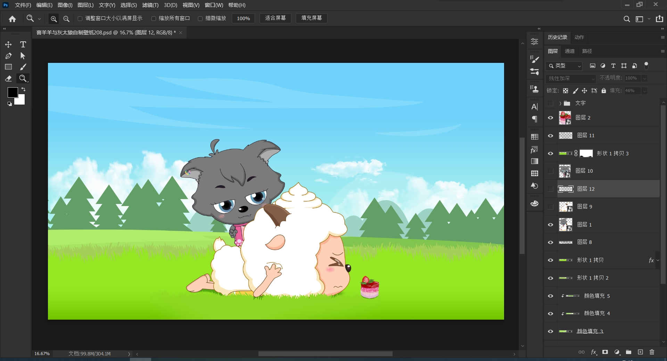Screen dimensions: 667x361
Task: Switch to the 动作 tab
Action: tap(579, 37)
